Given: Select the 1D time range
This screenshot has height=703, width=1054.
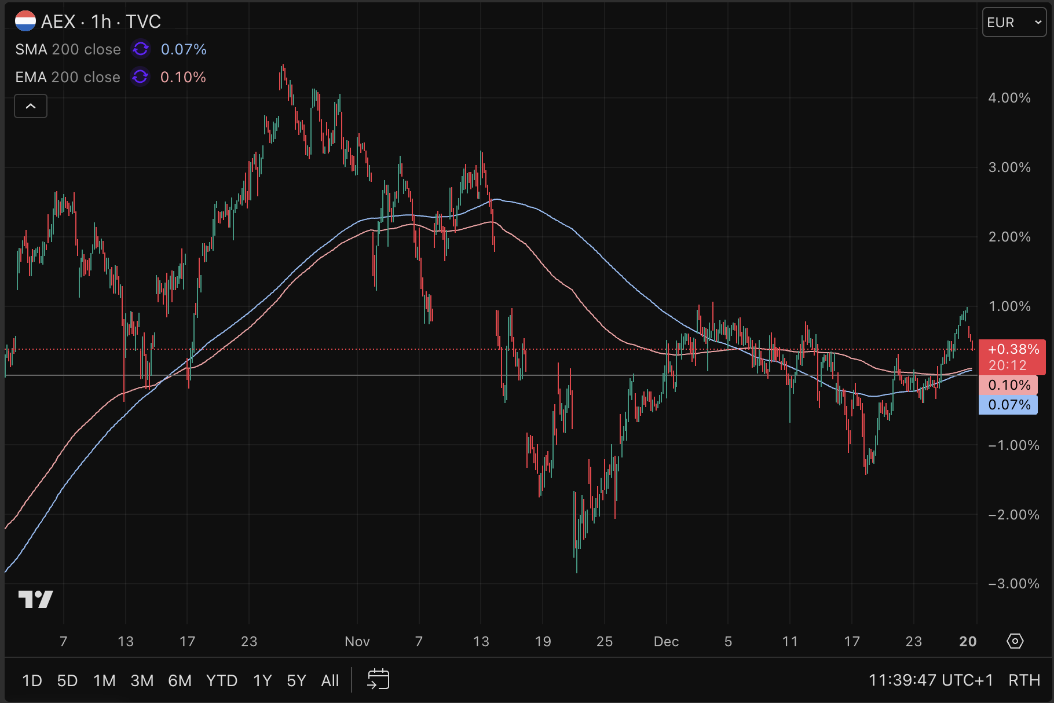Looking at the screenshot, I should click(x=32, y=680).
